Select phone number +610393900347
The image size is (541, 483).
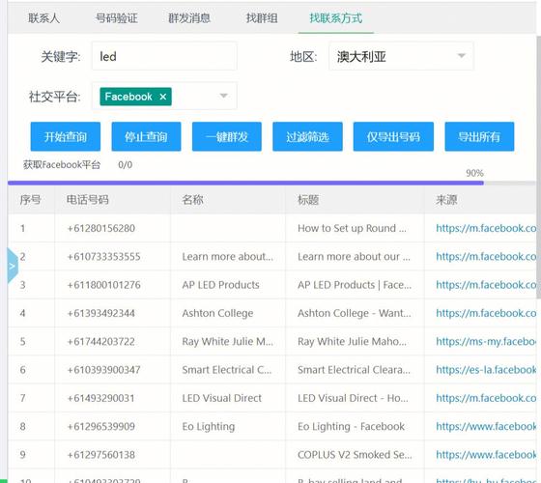click(104, 369)
